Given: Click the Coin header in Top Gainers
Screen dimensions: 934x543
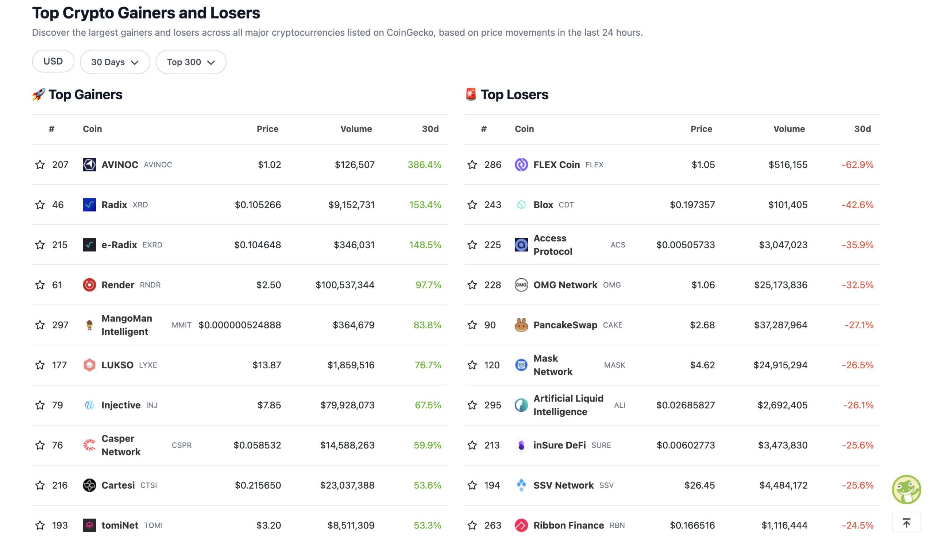Looking at the screenshot, I should click(x=92, y=128).
